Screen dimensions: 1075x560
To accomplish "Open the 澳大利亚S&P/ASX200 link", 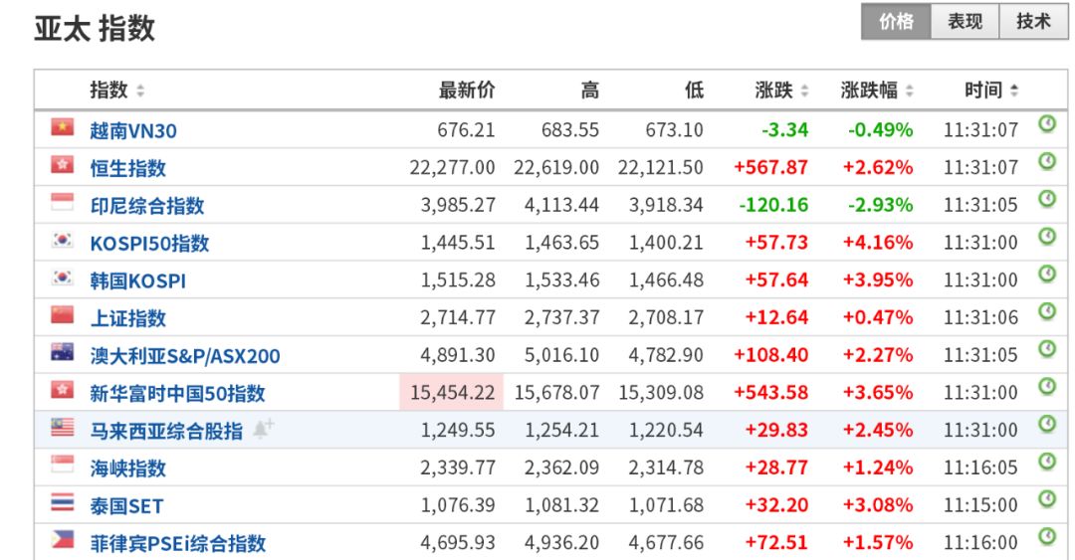I will (185, 355).
